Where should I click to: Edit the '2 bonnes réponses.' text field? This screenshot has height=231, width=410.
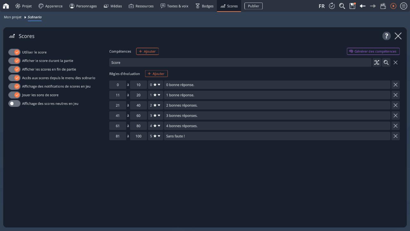[x=277, y=105]
